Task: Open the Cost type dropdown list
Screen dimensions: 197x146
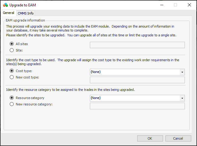Action: [182, 72]
